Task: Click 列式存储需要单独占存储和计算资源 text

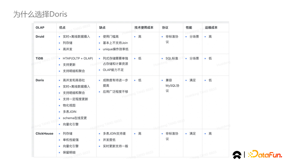Action: [115, 61]
